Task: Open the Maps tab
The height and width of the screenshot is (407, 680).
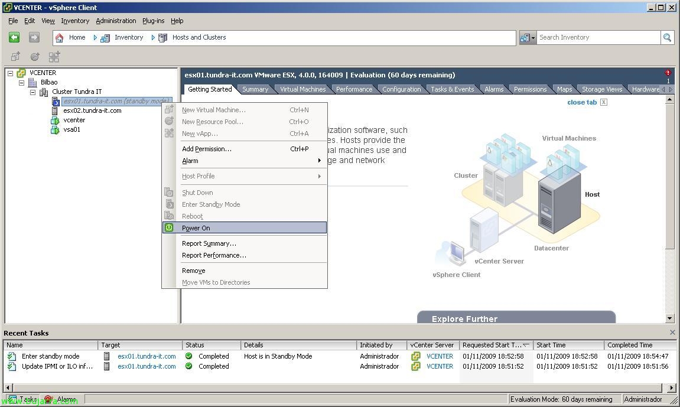Action: point(564,89)
